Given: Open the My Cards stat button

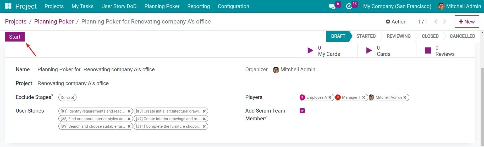Looking at the screenshot, I should pos(328,50).
